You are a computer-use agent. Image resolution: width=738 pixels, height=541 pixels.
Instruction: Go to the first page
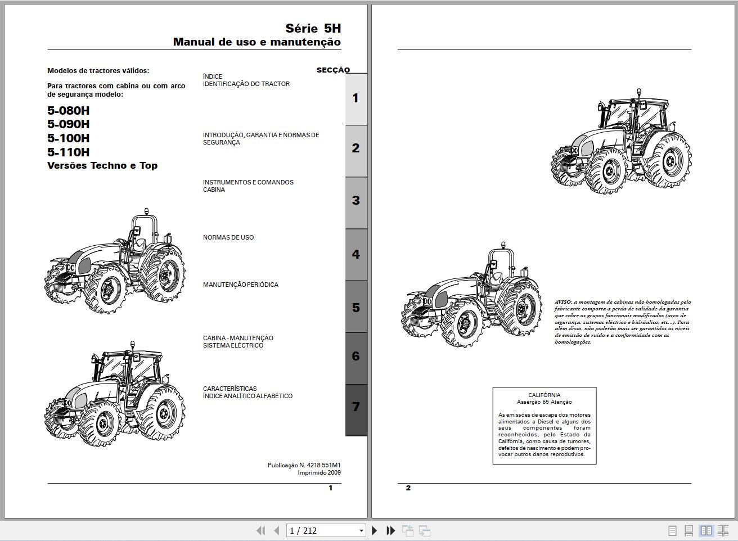click(260, 530)
